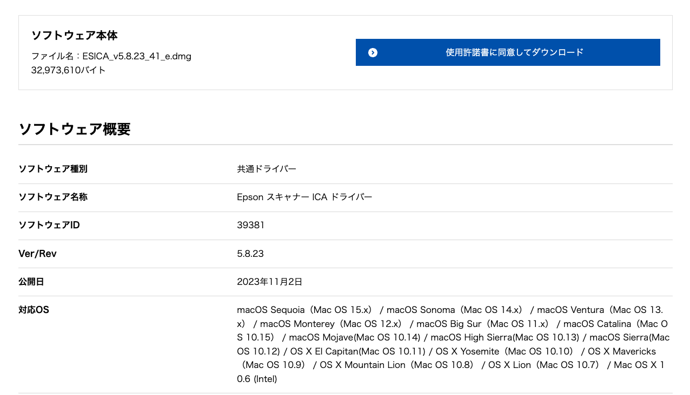
Task: Click the Ver/Rev row label
Action: coord(37,254)
